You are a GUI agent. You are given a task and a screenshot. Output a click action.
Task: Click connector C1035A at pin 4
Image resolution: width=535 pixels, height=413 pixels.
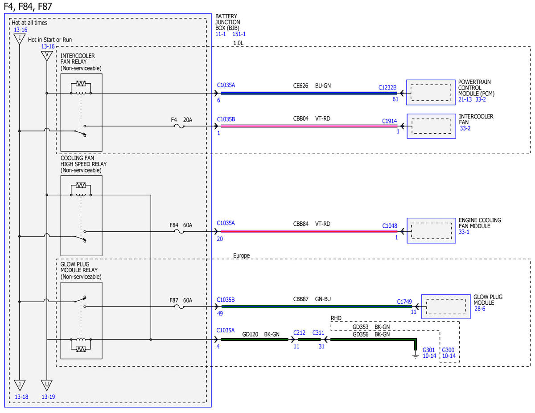pyautogui.click(x=226, y=330)
